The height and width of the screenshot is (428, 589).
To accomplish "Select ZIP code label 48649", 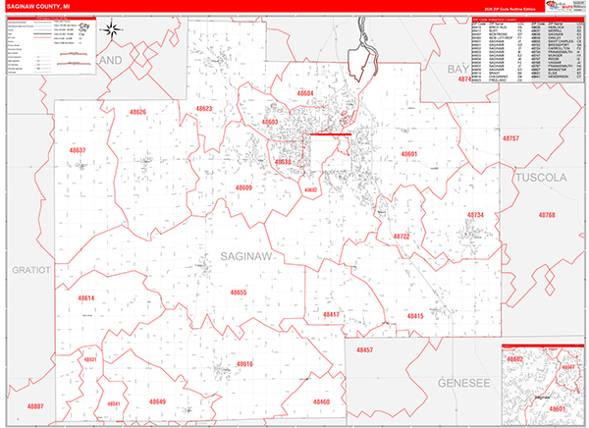I will [157, 401].
